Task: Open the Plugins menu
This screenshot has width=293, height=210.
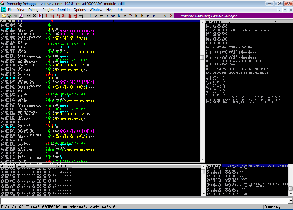Action: 48,10
